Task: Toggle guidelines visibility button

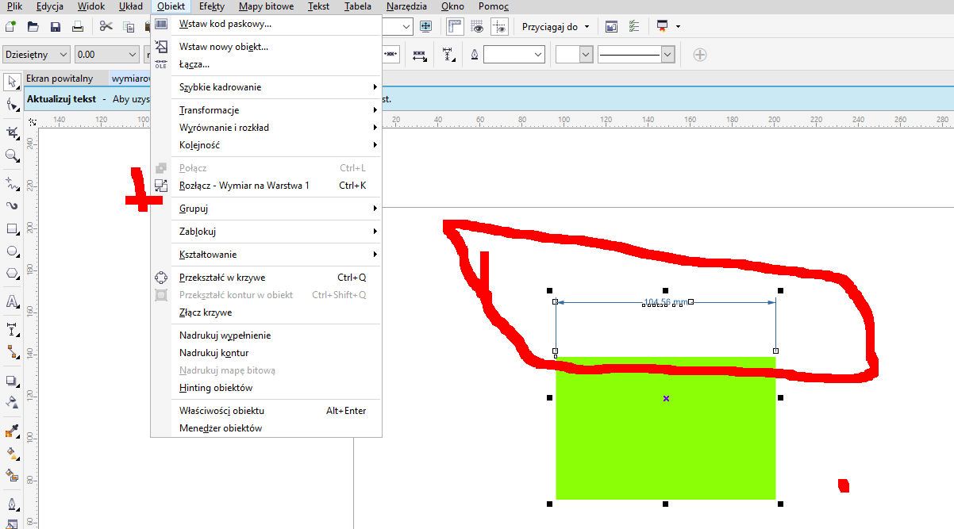Action: [x=500, y=26]
